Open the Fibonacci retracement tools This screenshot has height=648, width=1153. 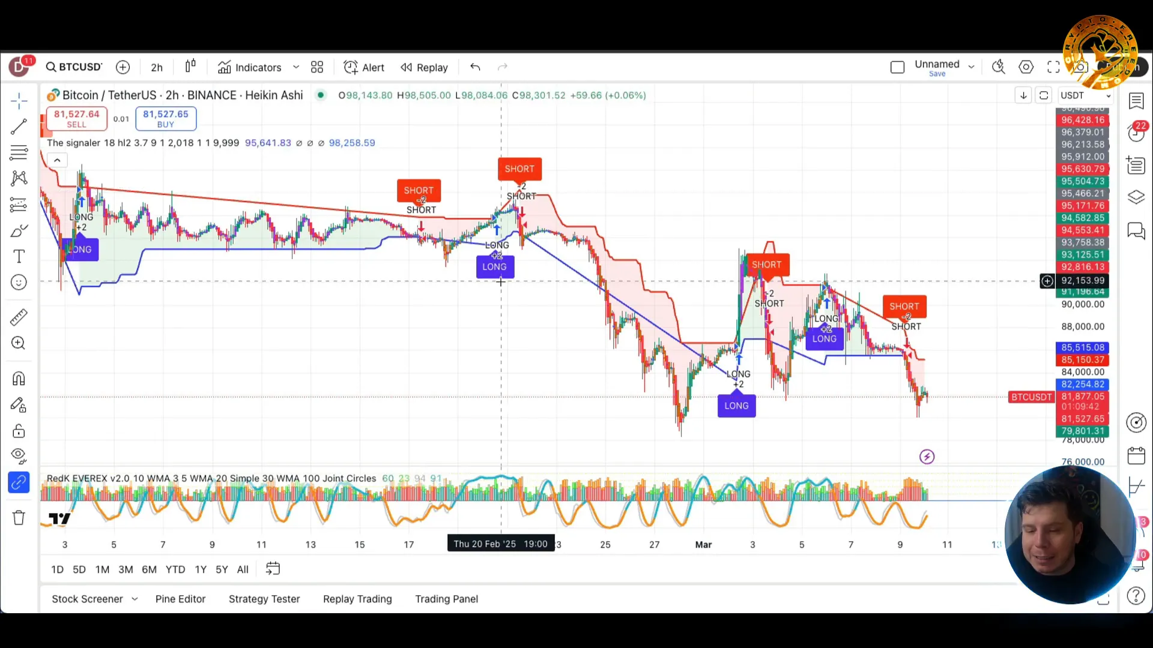coord(19,152)
